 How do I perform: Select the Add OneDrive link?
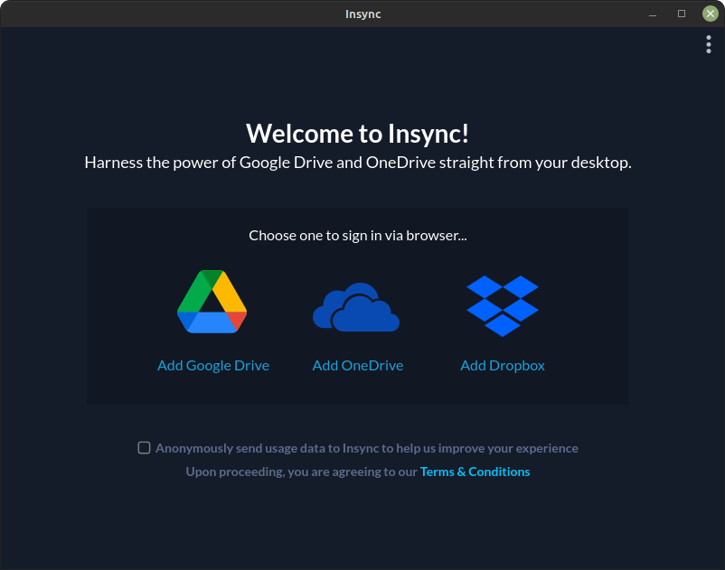358,366
